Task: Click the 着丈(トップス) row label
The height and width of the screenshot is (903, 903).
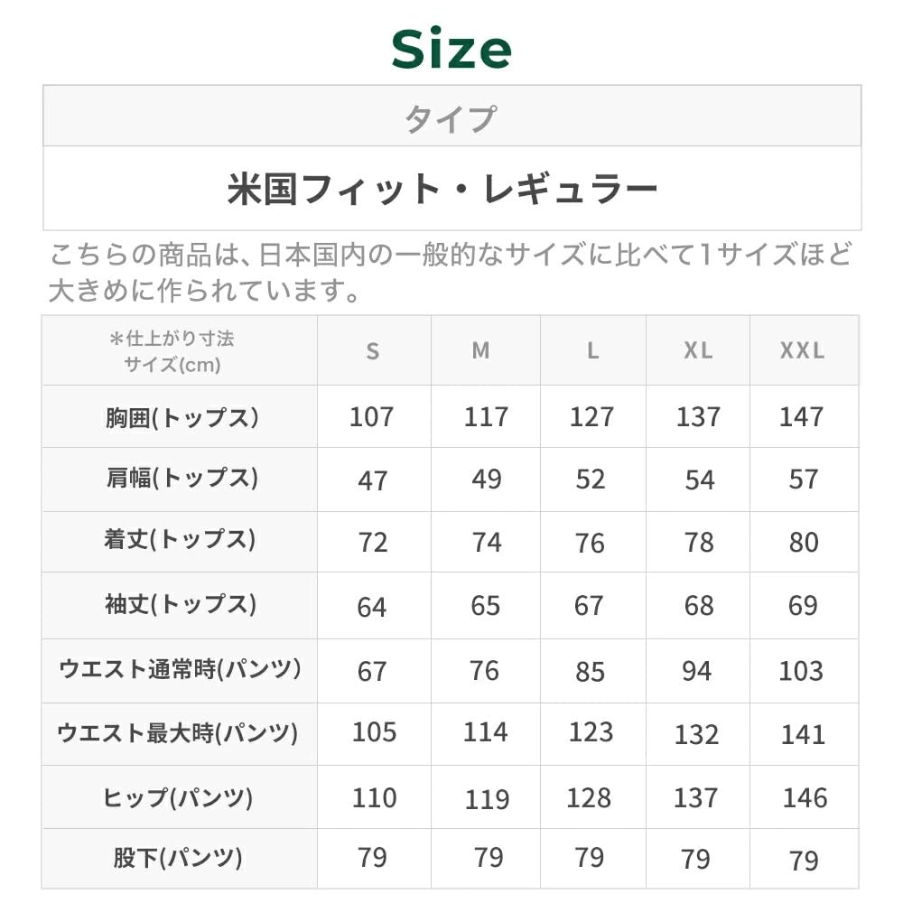Action: 180,540
